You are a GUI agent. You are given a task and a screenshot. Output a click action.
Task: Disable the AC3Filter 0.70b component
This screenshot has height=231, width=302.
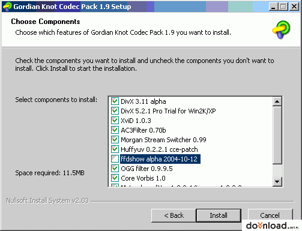pos(115,130)
